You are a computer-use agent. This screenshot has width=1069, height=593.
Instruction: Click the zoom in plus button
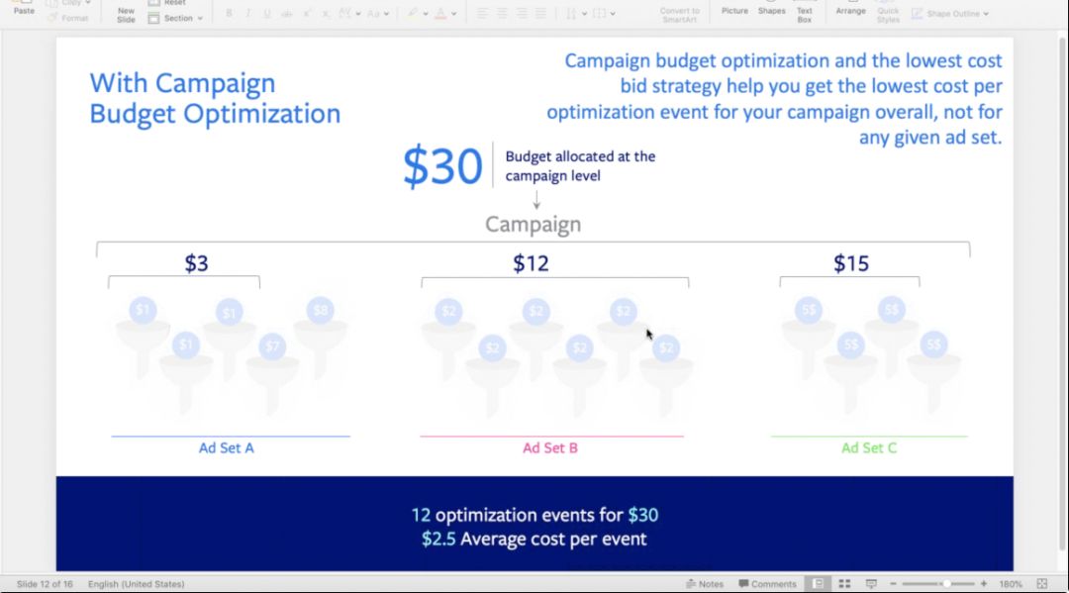pos(984,584)
